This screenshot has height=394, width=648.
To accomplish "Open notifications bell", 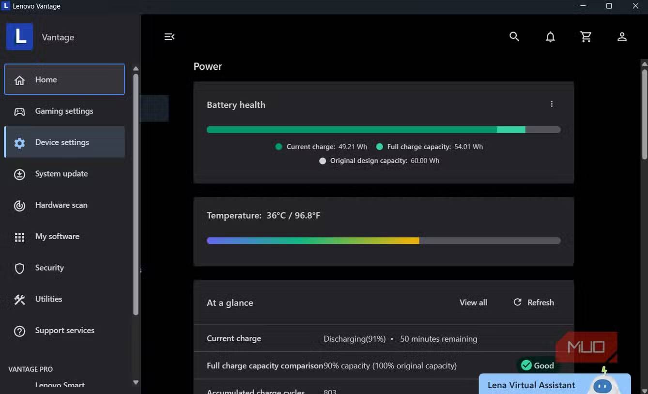I will pos(550,37).
